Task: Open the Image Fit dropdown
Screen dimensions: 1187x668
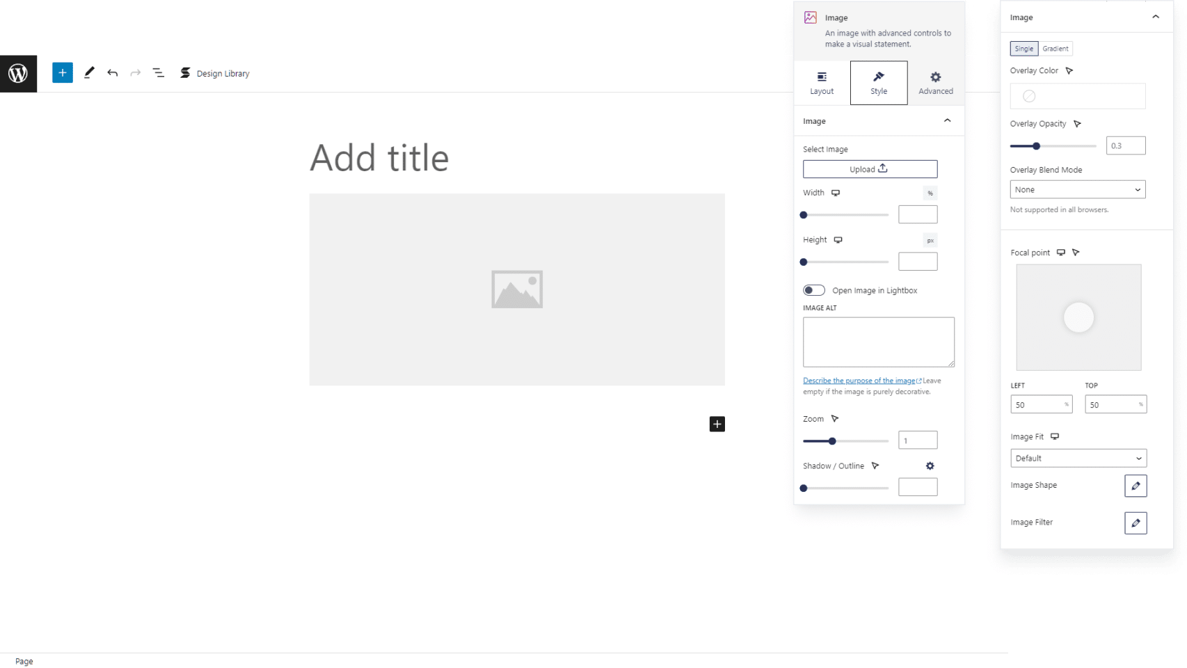Action: pyautogui.click(x=1078, y=459)
